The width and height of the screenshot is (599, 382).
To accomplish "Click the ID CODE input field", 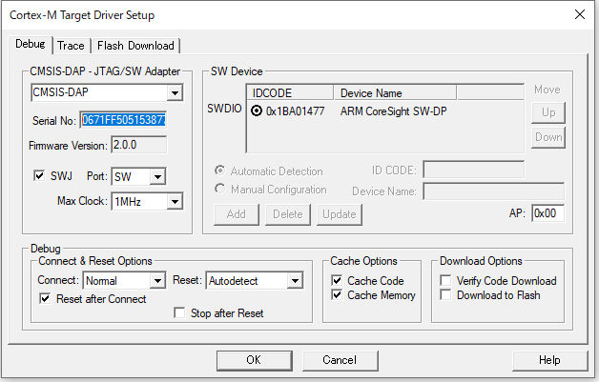I will (473, 170).
